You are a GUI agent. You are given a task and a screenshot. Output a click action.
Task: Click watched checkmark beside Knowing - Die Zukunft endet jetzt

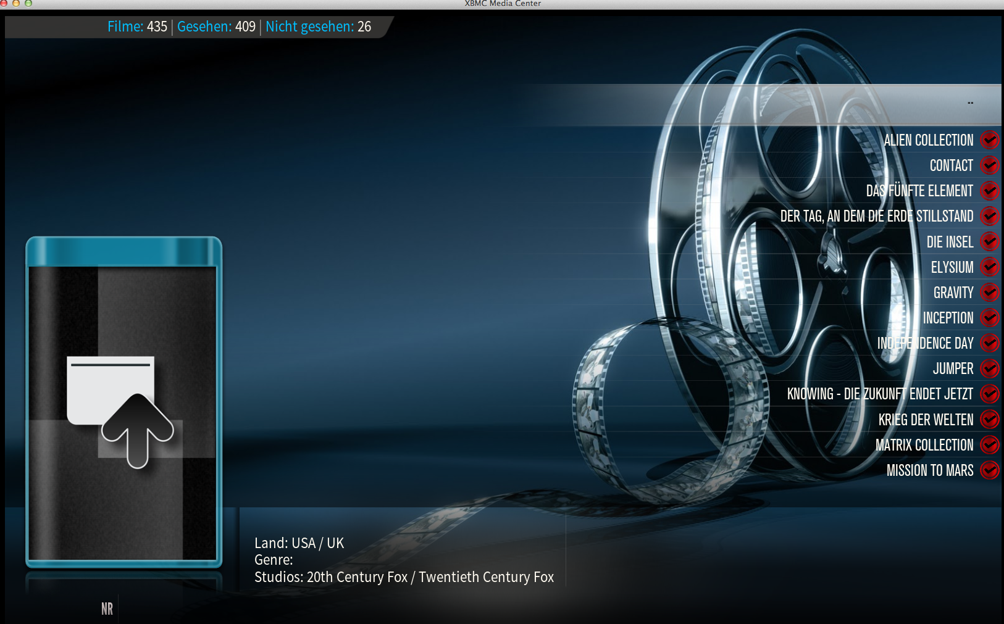coord(990,394)
